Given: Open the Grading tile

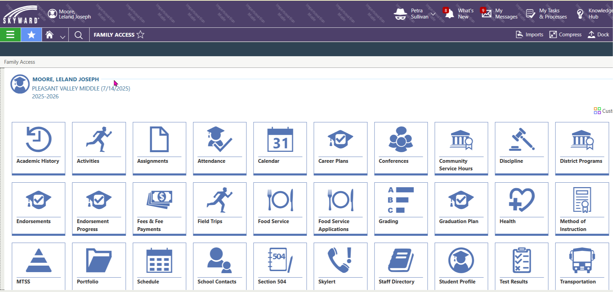Looking at the screenshot, I should (x=401, y=209).
